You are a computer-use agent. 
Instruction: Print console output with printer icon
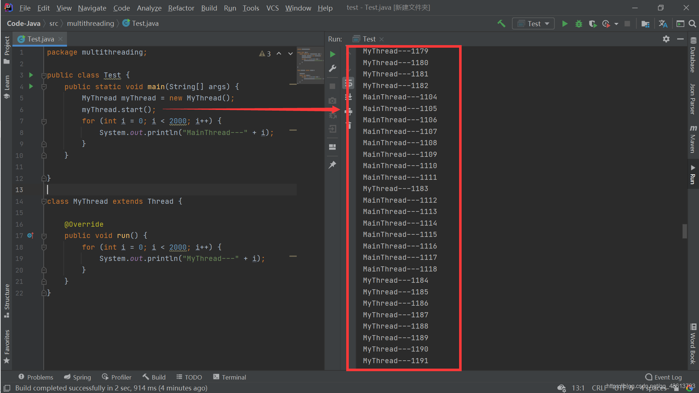point(349,112)
